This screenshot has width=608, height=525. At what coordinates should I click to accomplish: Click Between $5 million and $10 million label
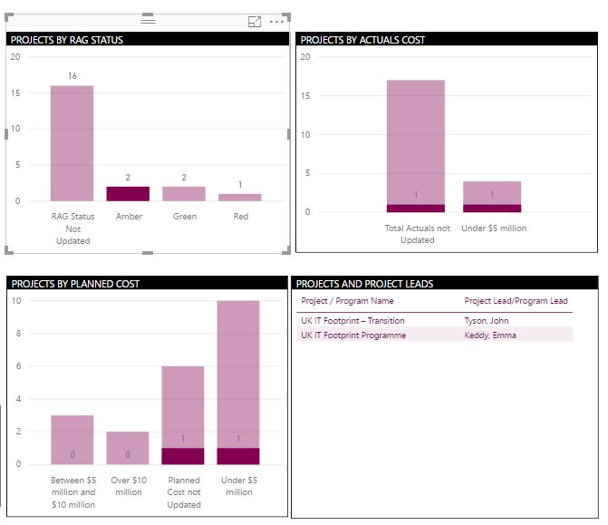pyautogui.click(x=73, y=492)
